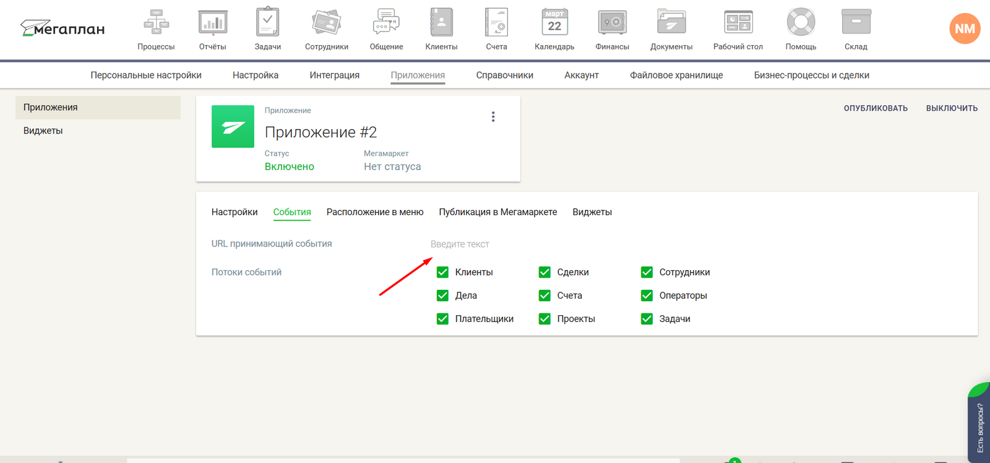Screen dimensions: 990x463
Task: Open the Отчёты chart icon
Action: tap(212, 23)
